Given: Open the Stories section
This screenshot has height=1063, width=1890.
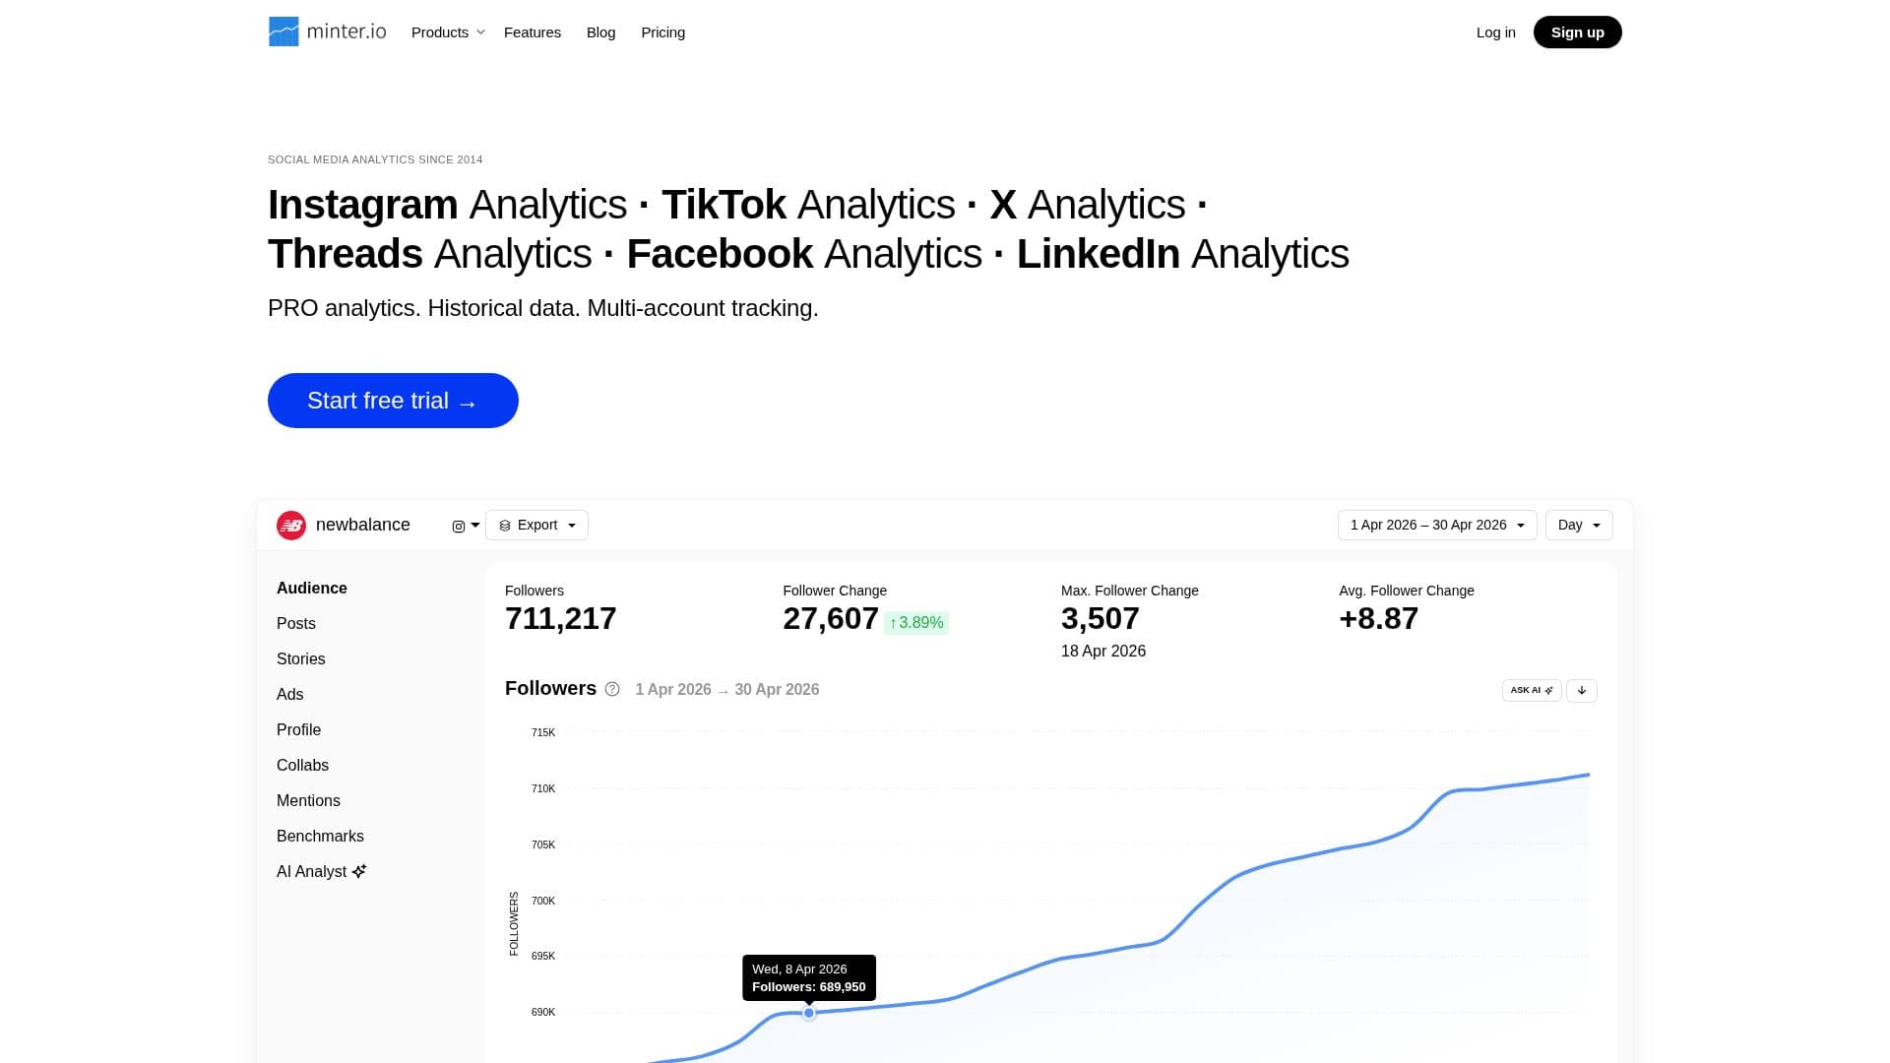Looking at the screenshot, I should [301, 659].
